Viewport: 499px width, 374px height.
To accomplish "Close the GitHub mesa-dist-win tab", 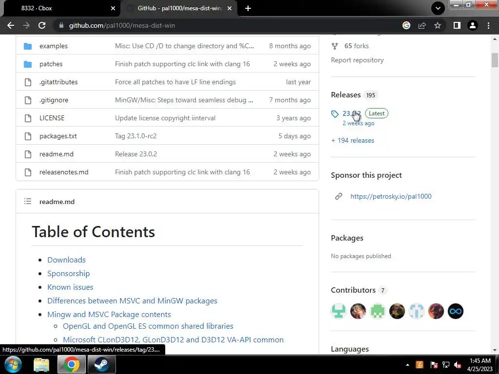I will pos(230,8).
